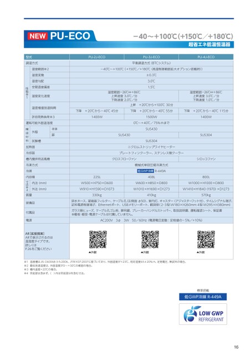Click the small 低GWP冷媒 tag in the refrigerant row
Image resolution: width=252 pixels, height=357 pixels.
[x=146, y=171]
